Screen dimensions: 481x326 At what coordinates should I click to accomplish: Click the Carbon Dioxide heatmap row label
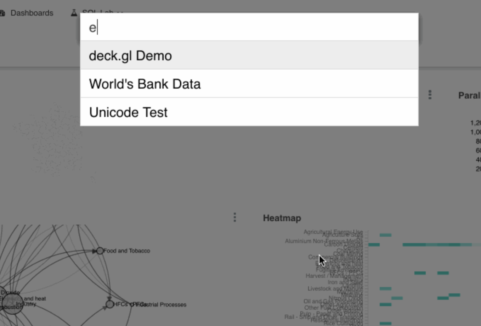tap(342, 244)
